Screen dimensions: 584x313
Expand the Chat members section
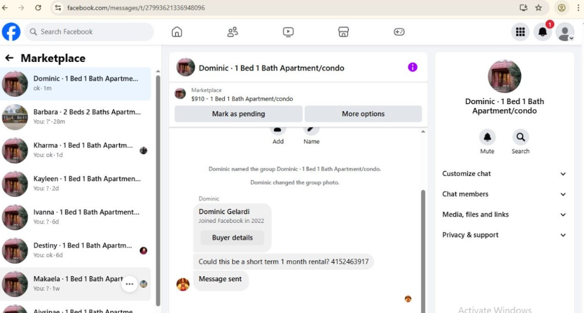pyautogui.click(x=504, y=194)
